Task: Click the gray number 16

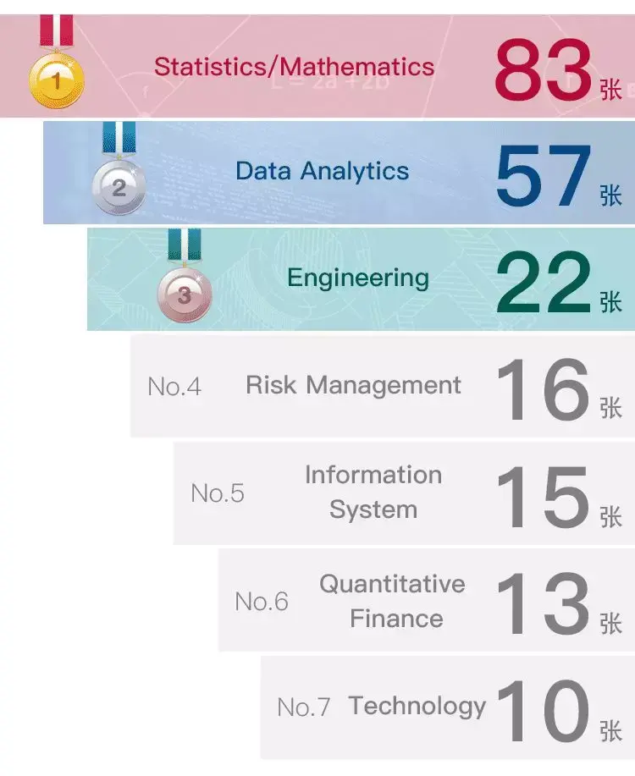Action: click(544, 389)
